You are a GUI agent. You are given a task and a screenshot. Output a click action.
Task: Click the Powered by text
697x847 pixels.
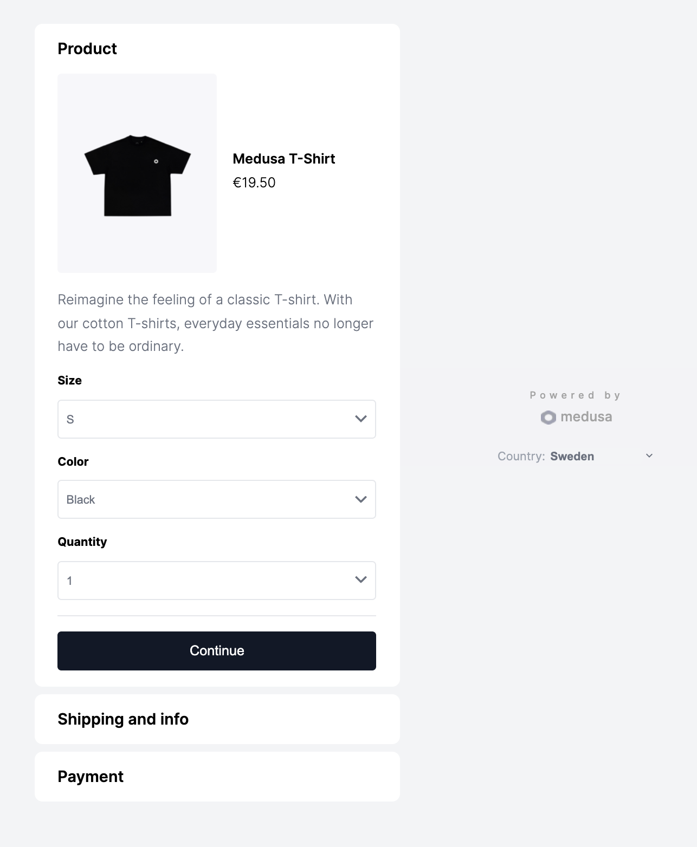575,395
